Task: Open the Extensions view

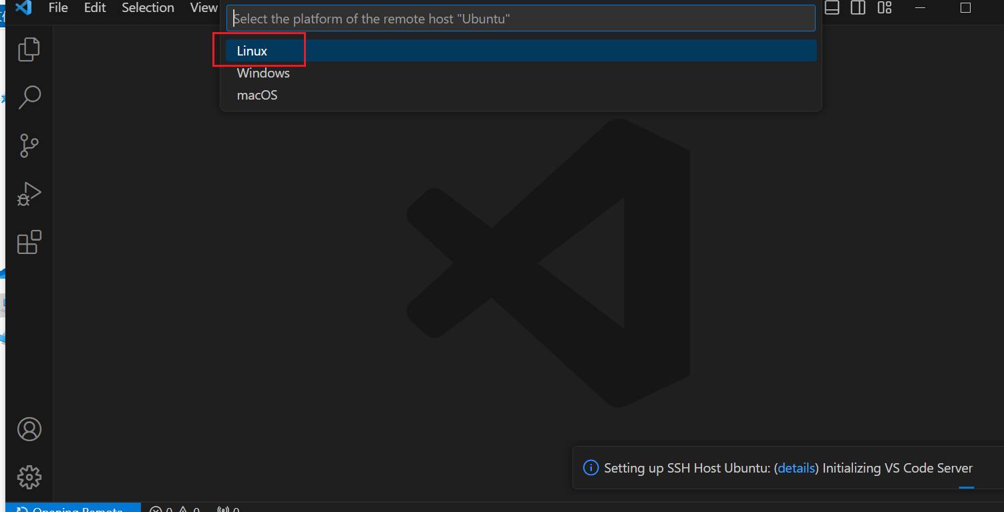Action: pyautogui.click(x=29, y=243)
